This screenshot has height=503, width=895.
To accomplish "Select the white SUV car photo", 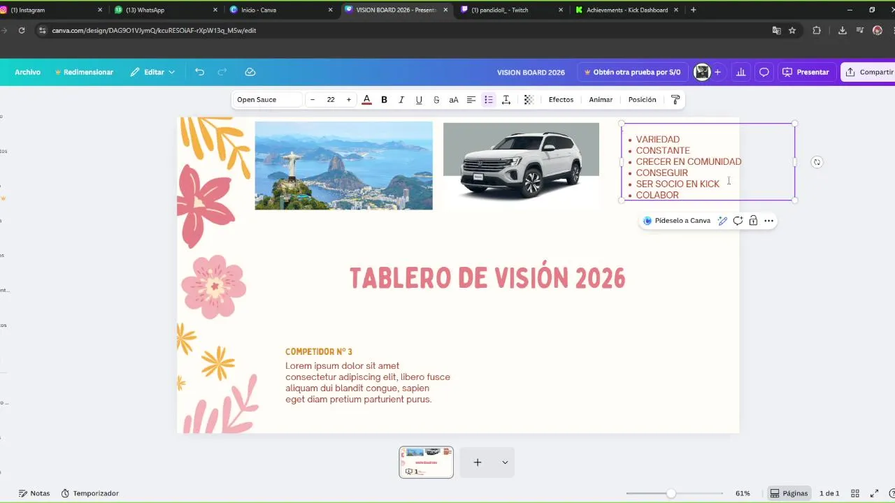I will tap(521, 166).
